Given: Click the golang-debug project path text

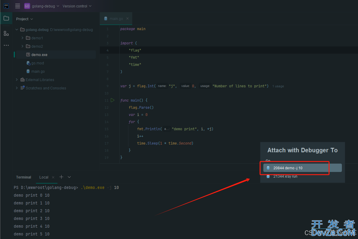Looking at the screenshot, I should click(71, 30).
